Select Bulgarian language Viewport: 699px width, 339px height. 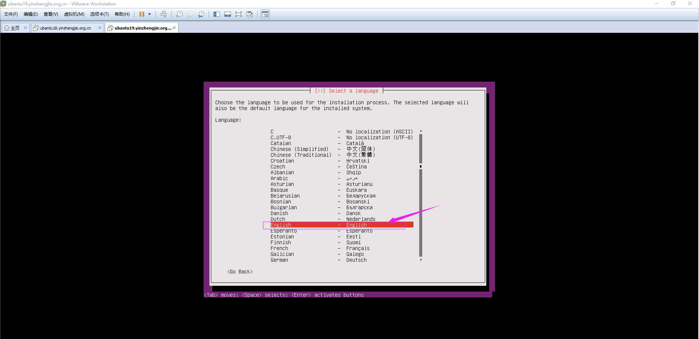[x=342, y=207]
